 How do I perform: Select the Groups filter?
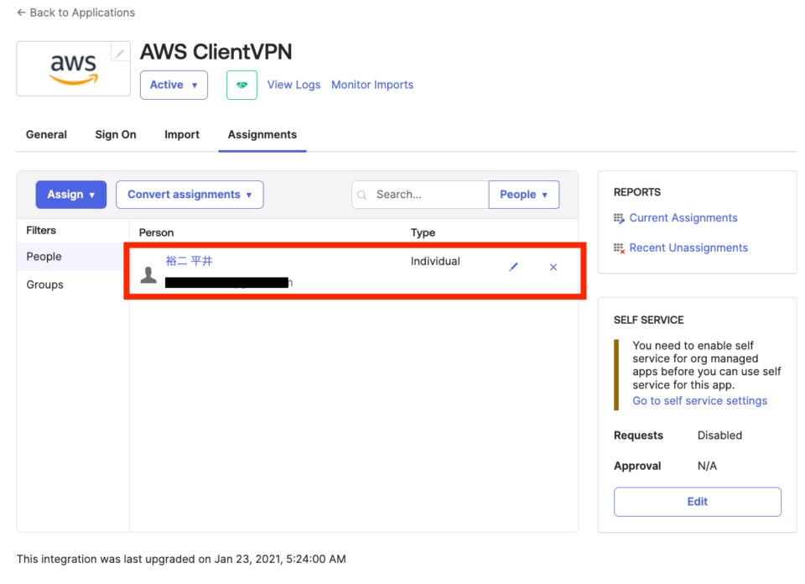pos(46,284)
